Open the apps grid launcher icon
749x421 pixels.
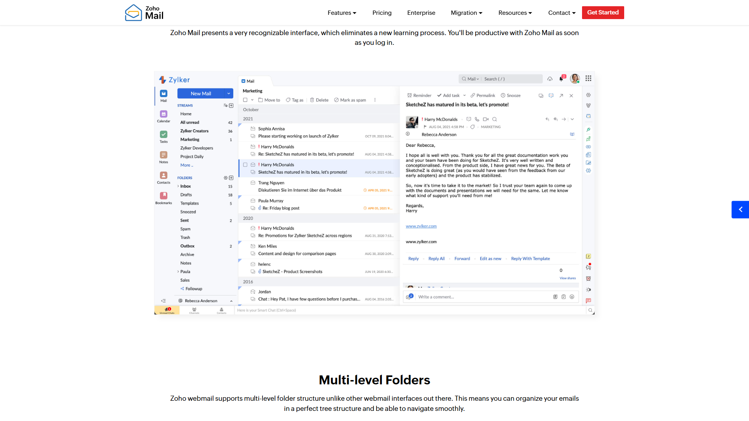(588, 78)
